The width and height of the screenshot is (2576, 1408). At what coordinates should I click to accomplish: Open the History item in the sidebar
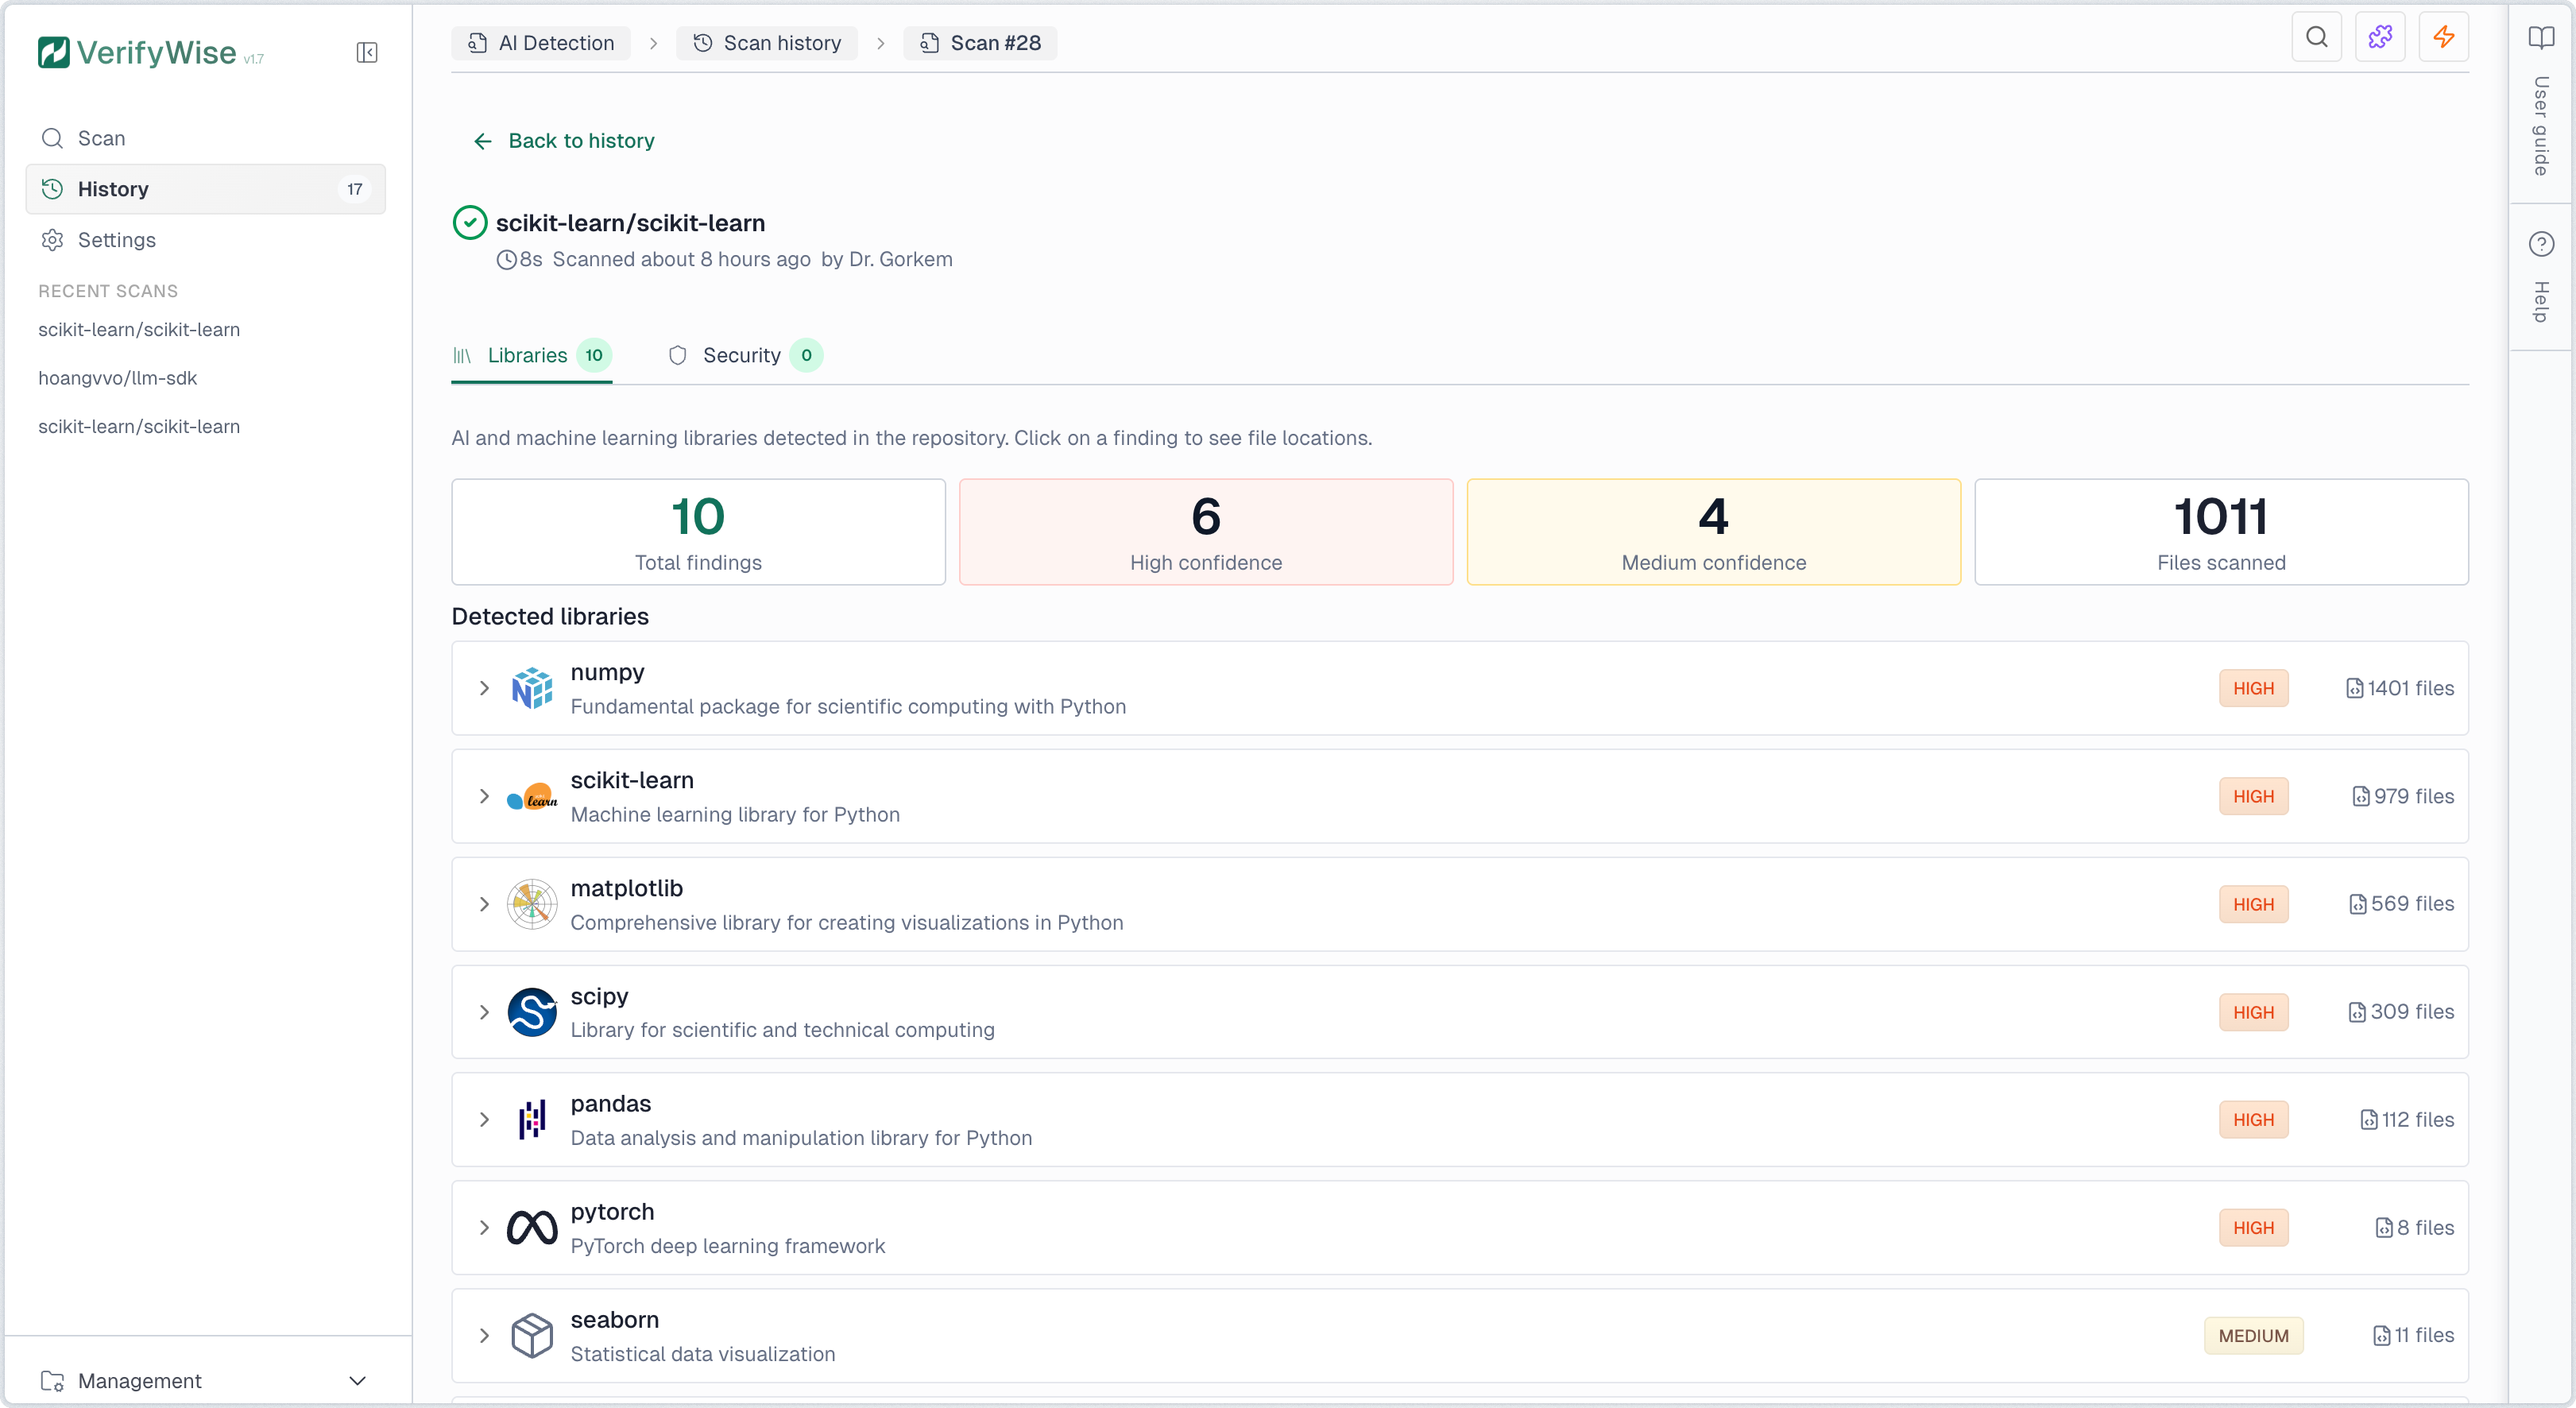(114, 189)
